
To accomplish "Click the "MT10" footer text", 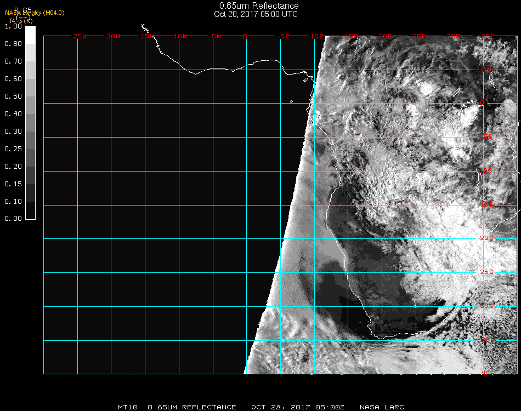I will tap(128, 407).
